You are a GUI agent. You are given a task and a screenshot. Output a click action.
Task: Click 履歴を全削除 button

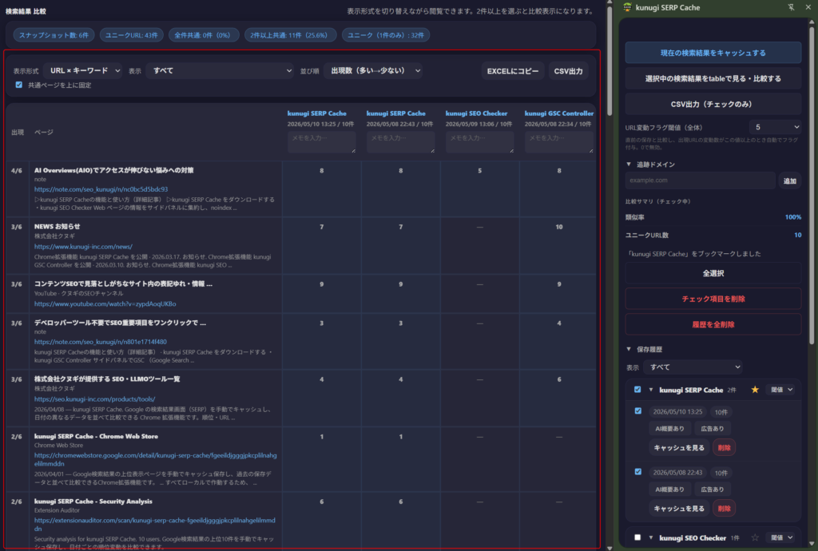point(713,324)
